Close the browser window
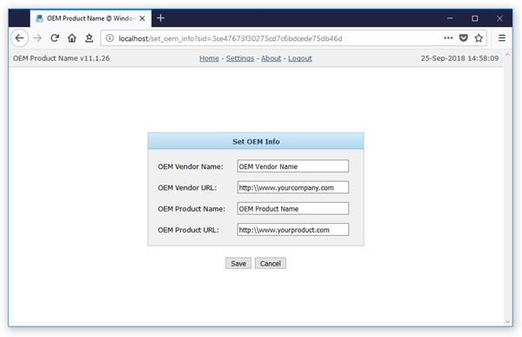The width and height of the screenshot is (522, 337). (x=499, y=18)
